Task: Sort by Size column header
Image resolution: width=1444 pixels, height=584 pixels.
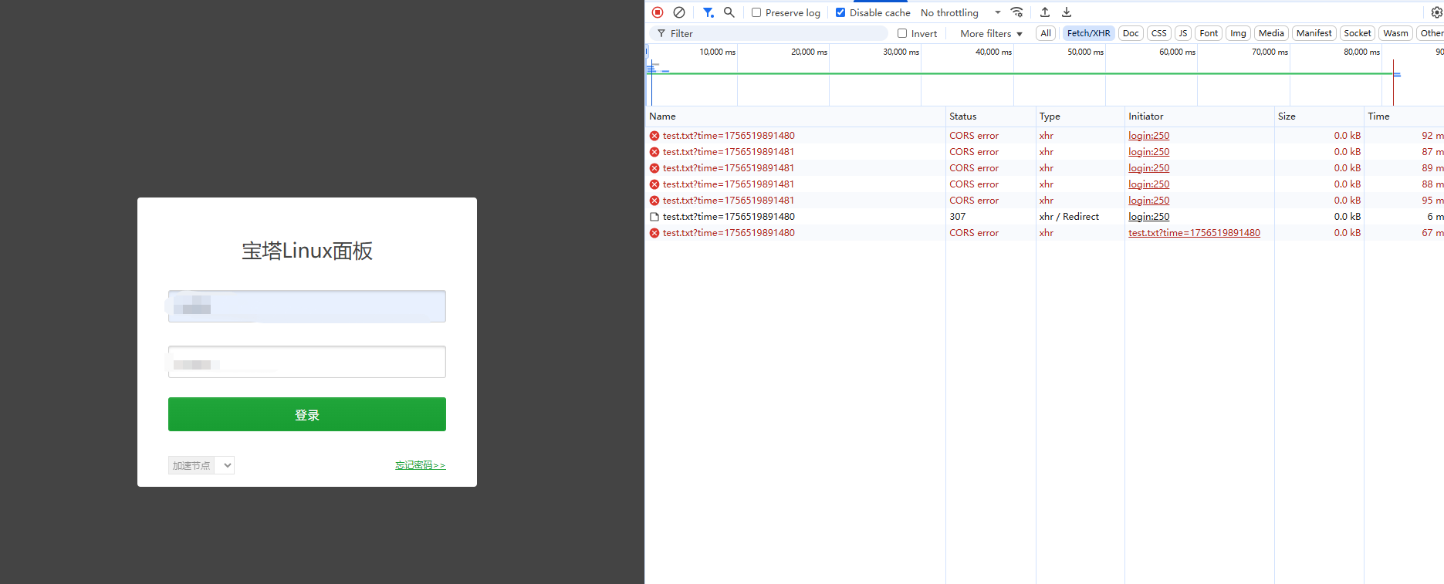Action: (x=1319, y=116)
